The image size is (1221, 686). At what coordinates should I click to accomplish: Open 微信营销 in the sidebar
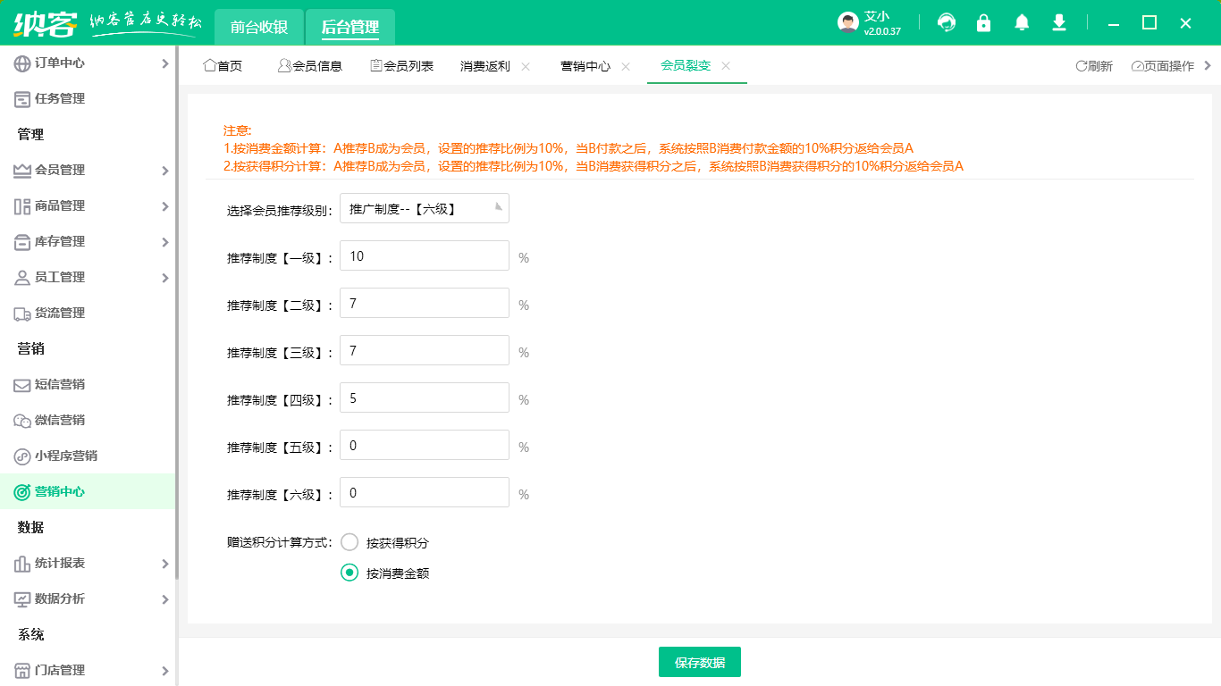point(59,420)
